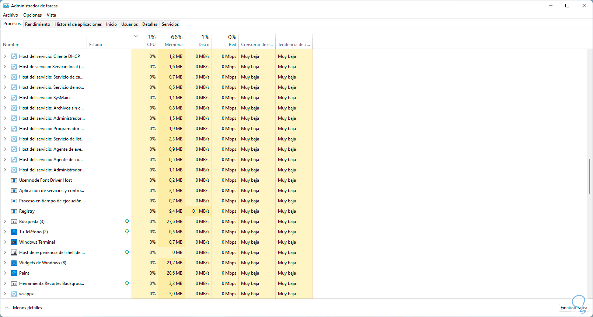This screenshot has width=593, height=317.
Task: Expand the Windows Terminal process row
Action: 5,242
